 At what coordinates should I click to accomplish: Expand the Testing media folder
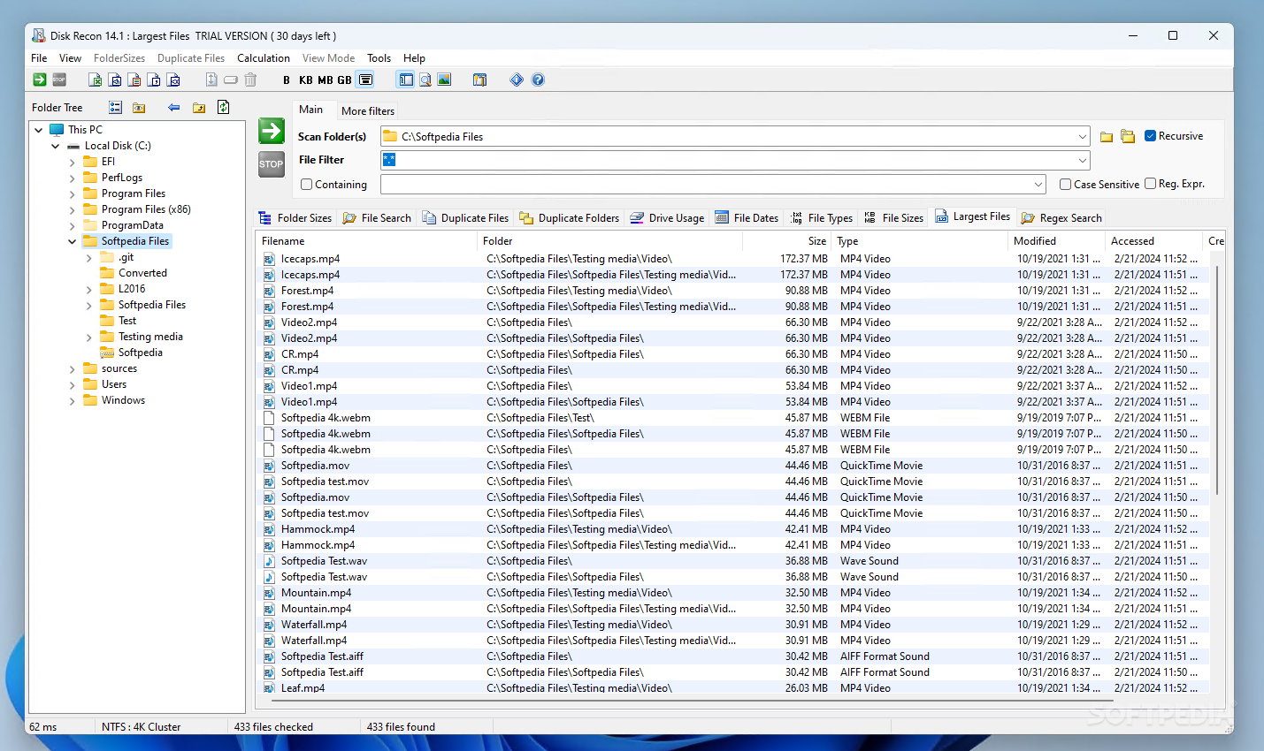coord(89,337)
